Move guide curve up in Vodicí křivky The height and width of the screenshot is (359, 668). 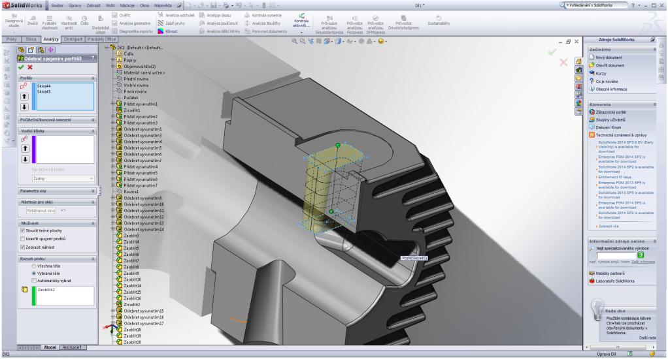click(25, 148)
